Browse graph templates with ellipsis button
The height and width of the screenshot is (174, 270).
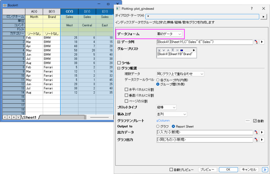point(248,121)
